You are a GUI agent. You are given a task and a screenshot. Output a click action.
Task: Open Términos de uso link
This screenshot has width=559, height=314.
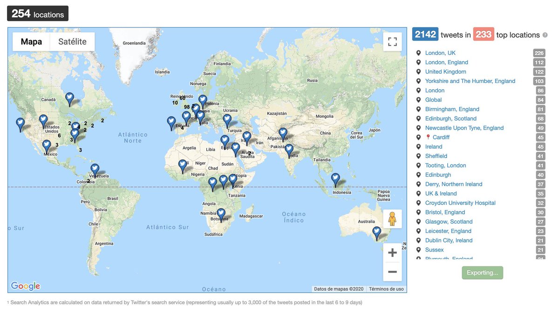point(386,289)
